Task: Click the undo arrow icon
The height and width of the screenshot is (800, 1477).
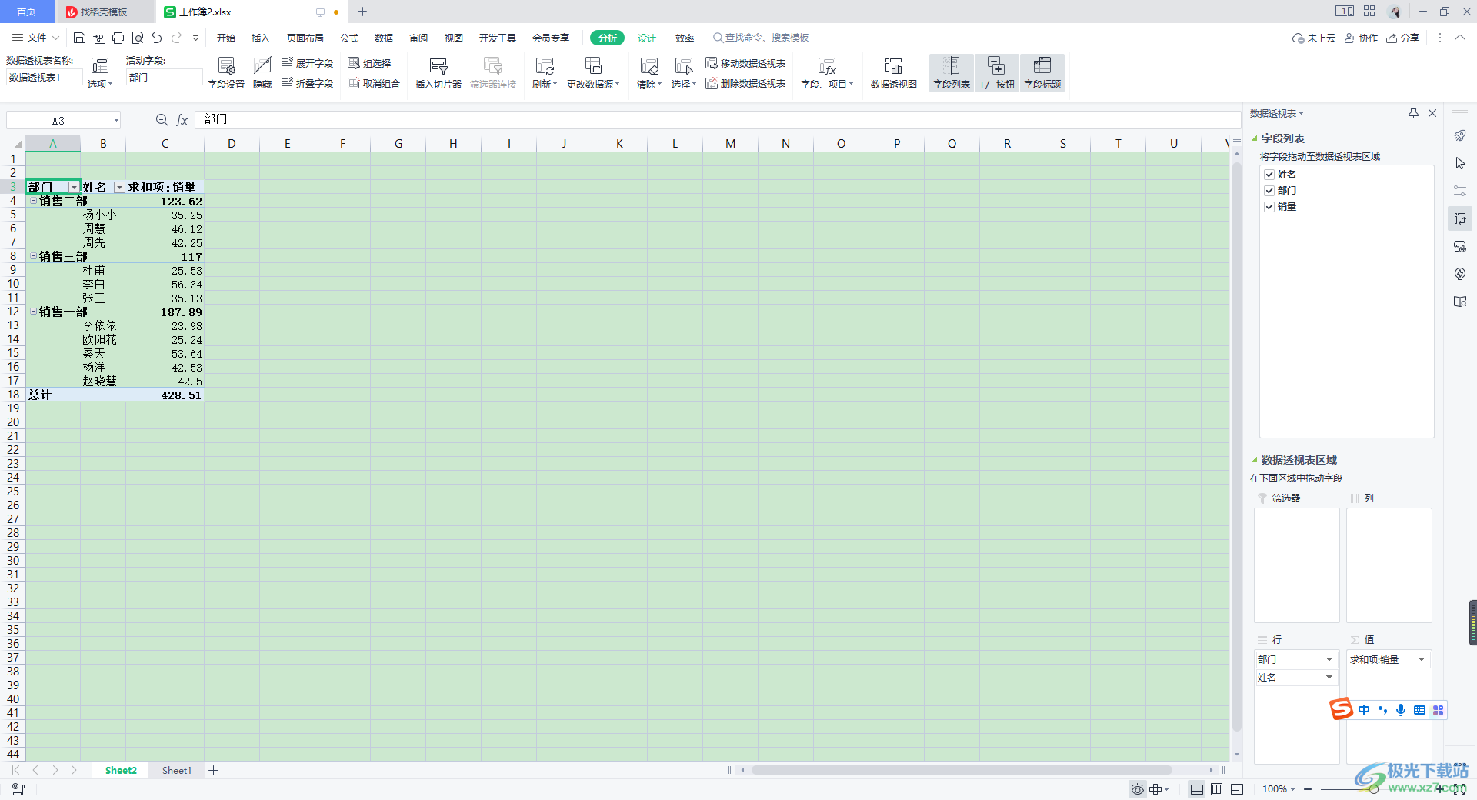Action: 157,38
